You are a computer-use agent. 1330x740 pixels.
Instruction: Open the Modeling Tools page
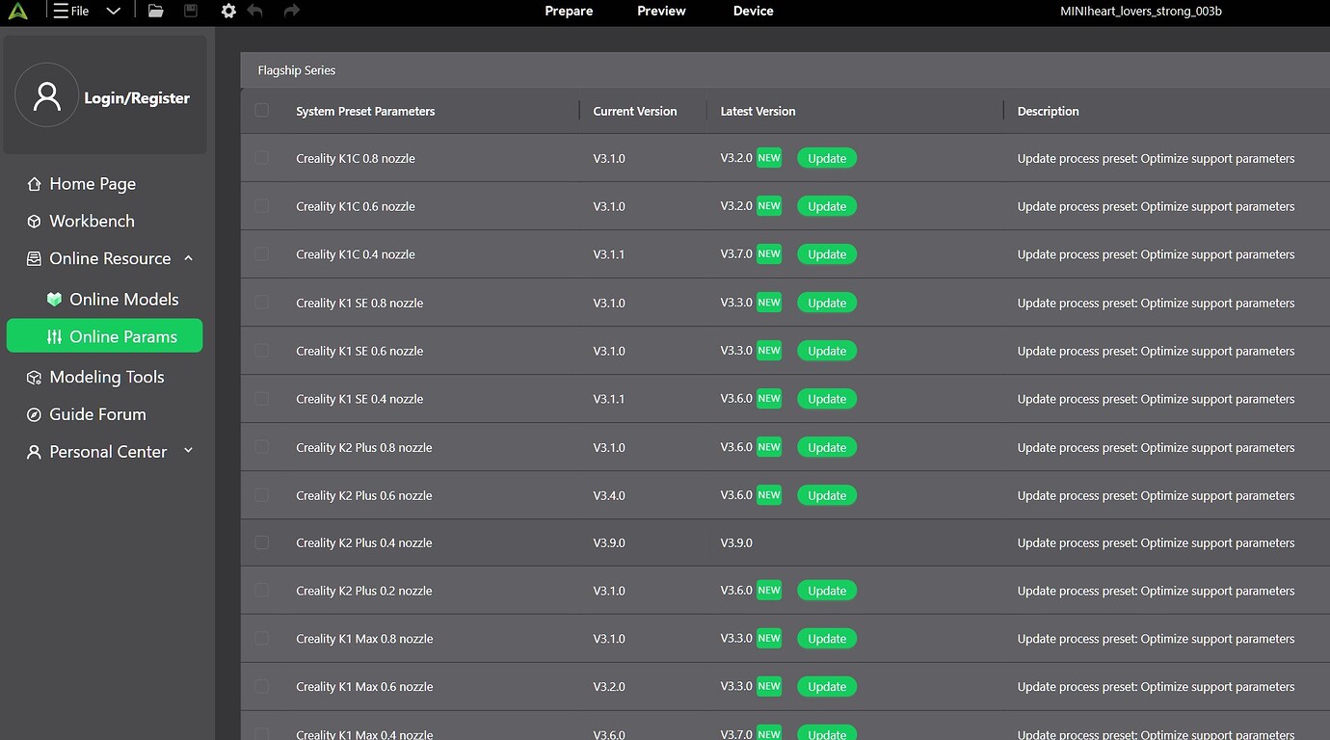(106, 378)
